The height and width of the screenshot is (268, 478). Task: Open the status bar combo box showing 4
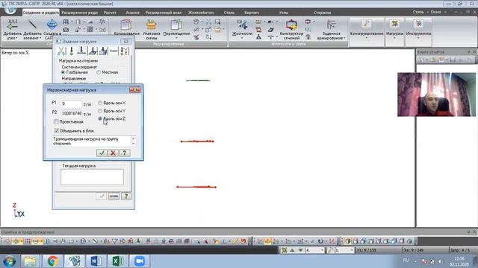[314, 250]
